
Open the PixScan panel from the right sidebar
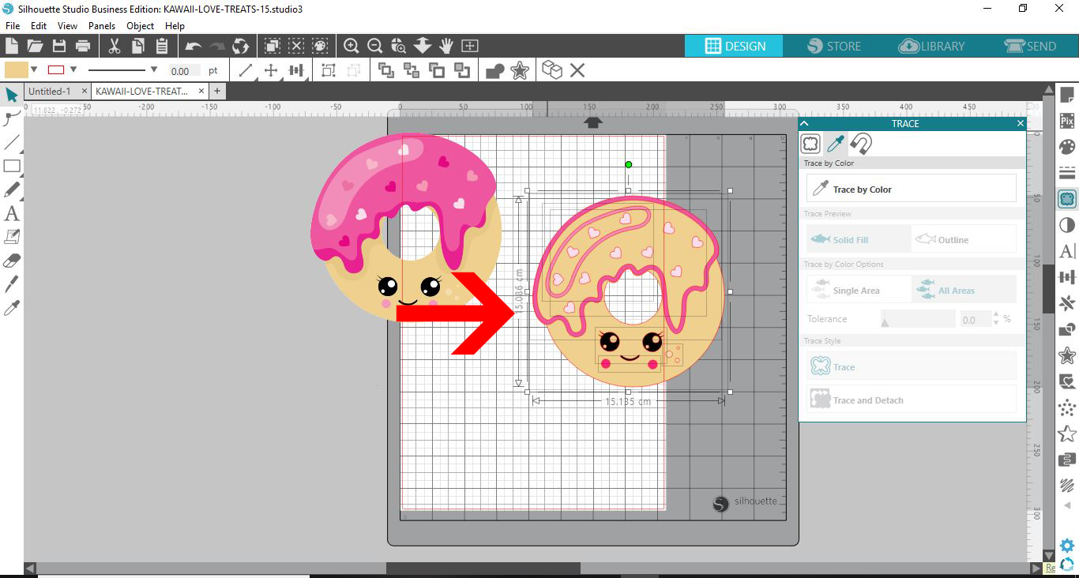[1067, 121]
